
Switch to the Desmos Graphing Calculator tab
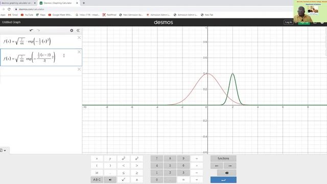[x=58, y=3]
